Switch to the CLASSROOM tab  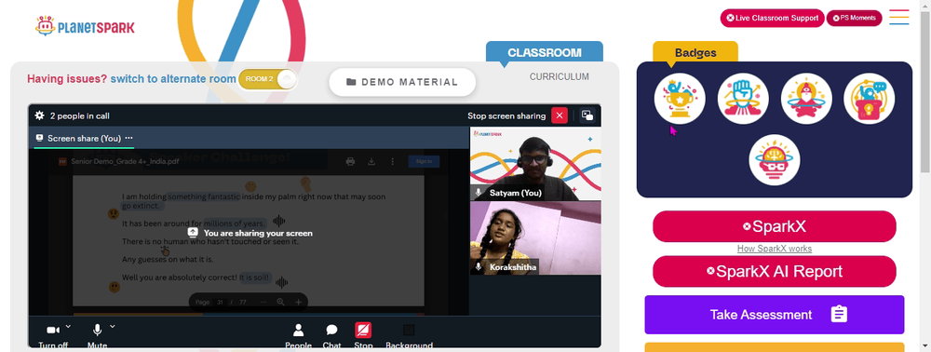pos(545,52)
